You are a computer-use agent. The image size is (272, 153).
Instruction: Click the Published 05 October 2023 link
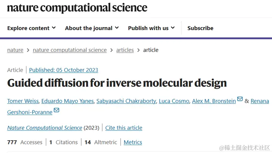point(63,70)
